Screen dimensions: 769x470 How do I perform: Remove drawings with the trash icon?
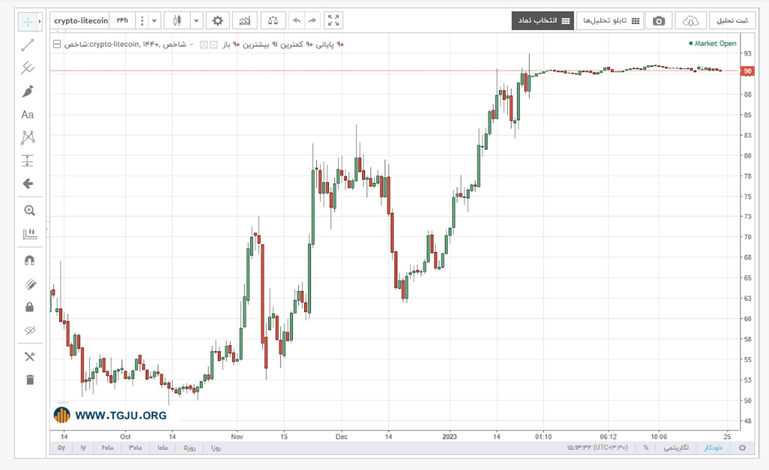tap(30, 380)
